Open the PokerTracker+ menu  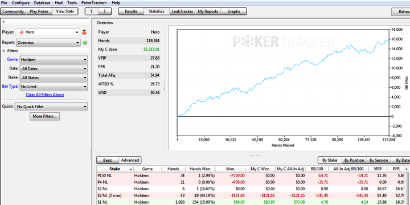pyautogui.click(x=95, y=3)
